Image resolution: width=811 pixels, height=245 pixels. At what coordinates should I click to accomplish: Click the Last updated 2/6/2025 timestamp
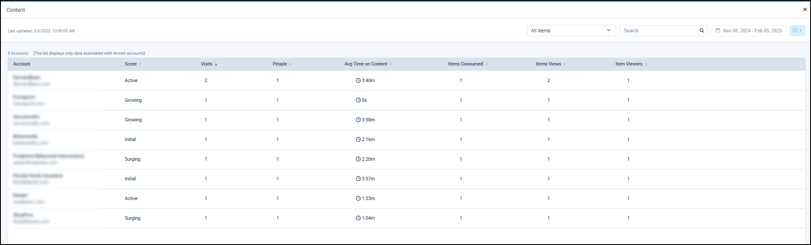click(41, 31)
